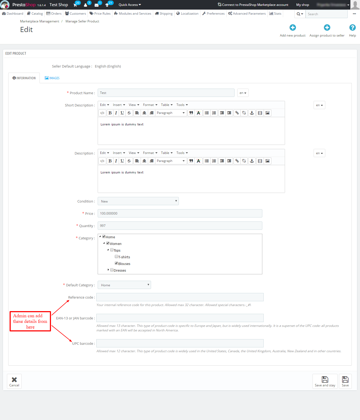Viewport: 360px width, 420px height.
Task: Align text left in Short Description editor
Action: point(137,113)
